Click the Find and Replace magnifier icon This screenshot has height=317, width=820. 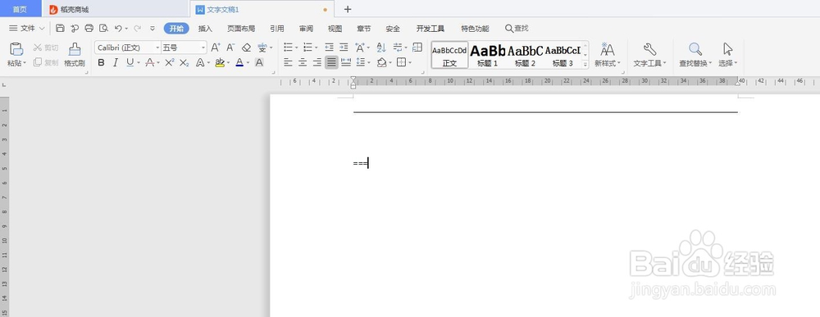point(695,50)
